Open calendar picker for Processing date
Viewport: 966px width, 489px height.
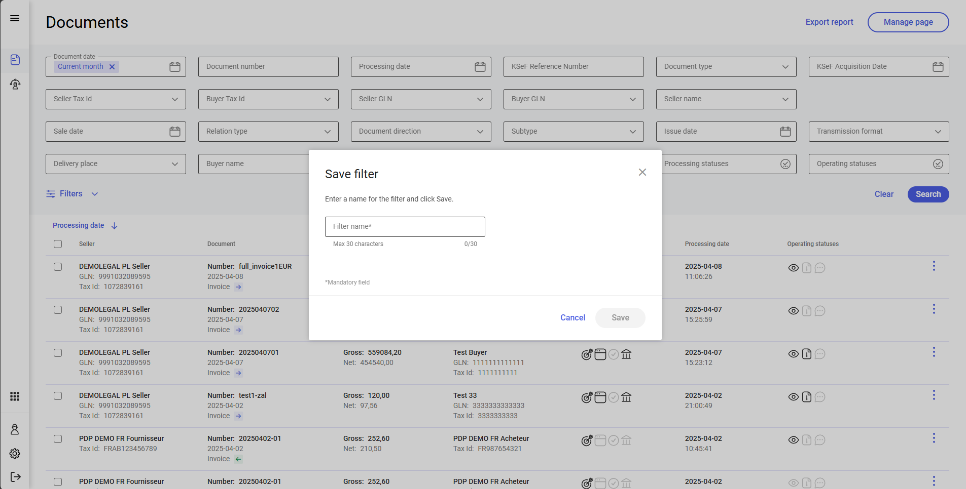click(480, 67)
